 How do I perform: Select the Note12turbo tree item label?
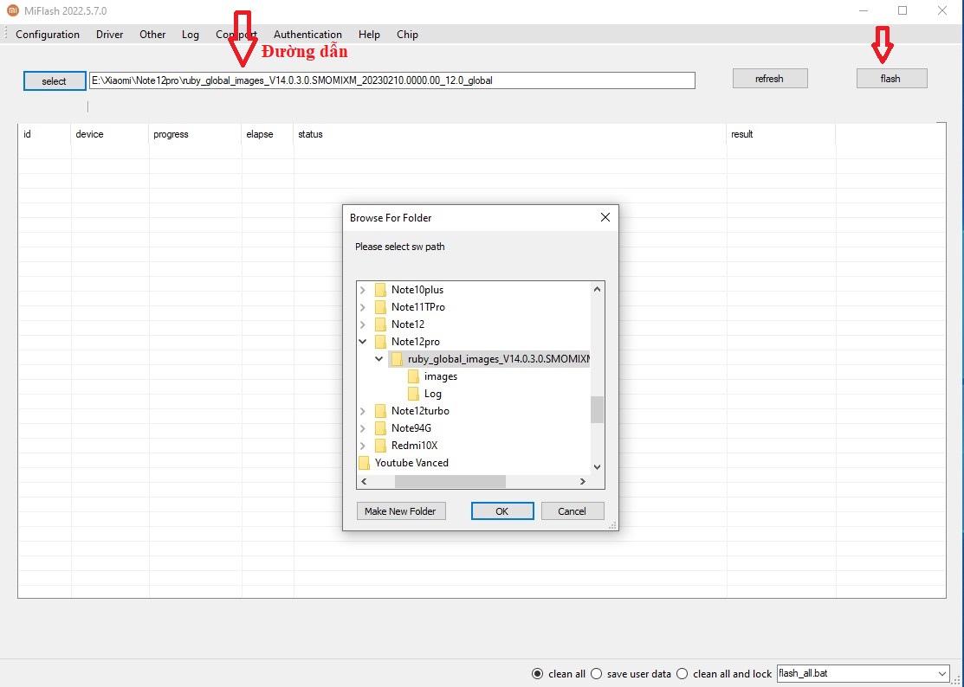click(421, 411)
